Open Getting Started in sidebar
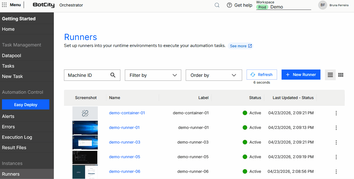354x179 pixels. (27, 19)
